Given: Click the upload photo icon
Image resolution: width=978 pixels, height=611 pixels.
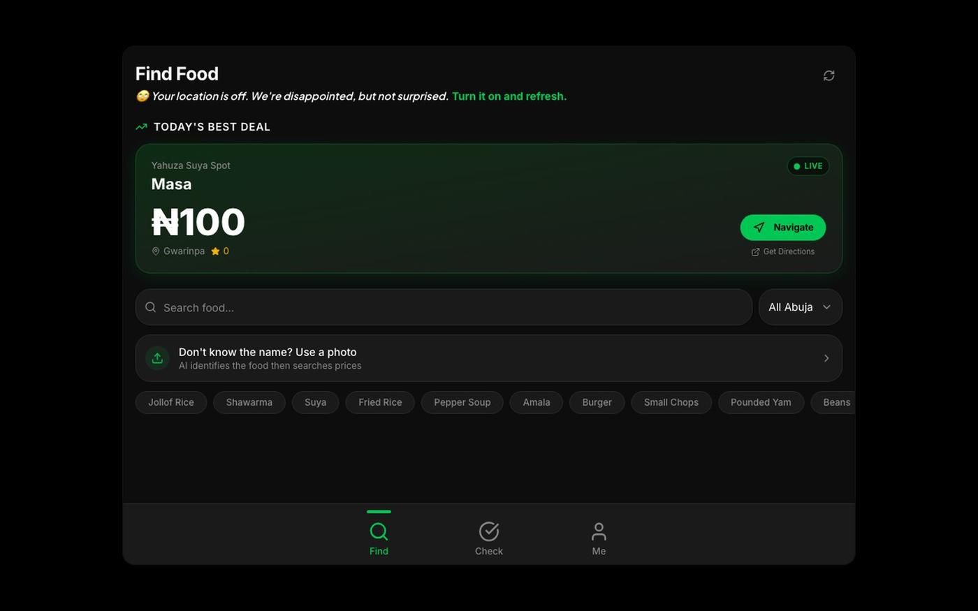Looking at the screenshot, I should [157, 358].
